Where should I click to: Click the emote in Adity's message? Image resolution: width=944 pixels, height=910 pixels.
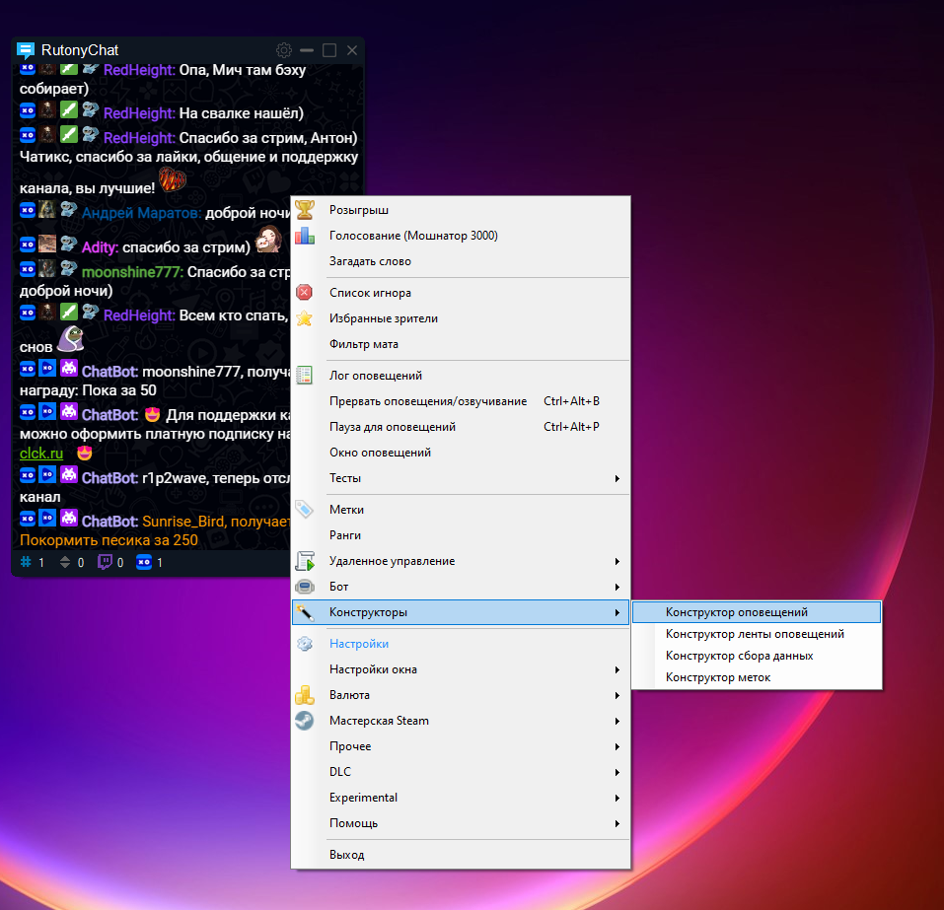[268, 239]
